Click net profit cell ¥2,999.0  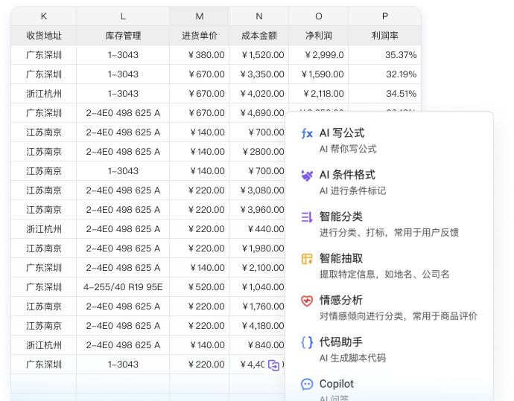319,54
